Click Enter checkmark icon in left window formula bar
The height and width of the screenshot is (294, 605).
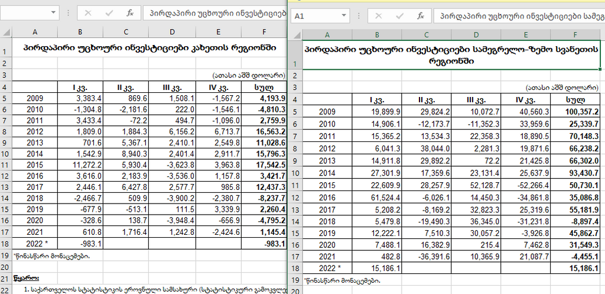pyautogui.click(x=109, y=13)
